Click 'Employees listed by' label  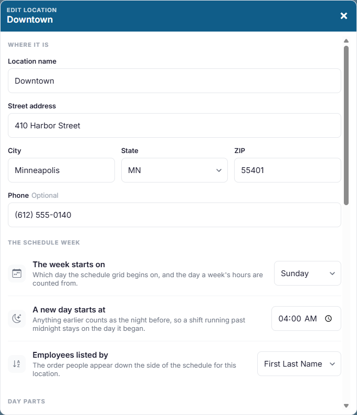[70, 355]
